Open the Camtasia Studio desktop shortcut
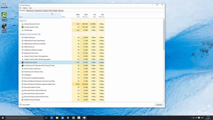This screenshot has width=213, height=120. pyautogui.click(x=4, y=17)
